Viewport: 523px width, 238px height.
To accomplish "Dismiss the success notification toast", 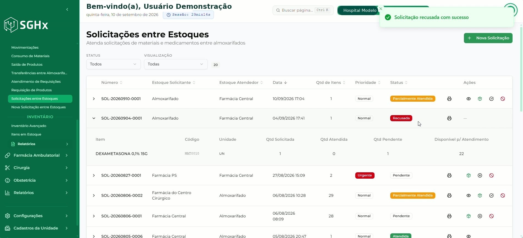I will click(x=381, y=9).
